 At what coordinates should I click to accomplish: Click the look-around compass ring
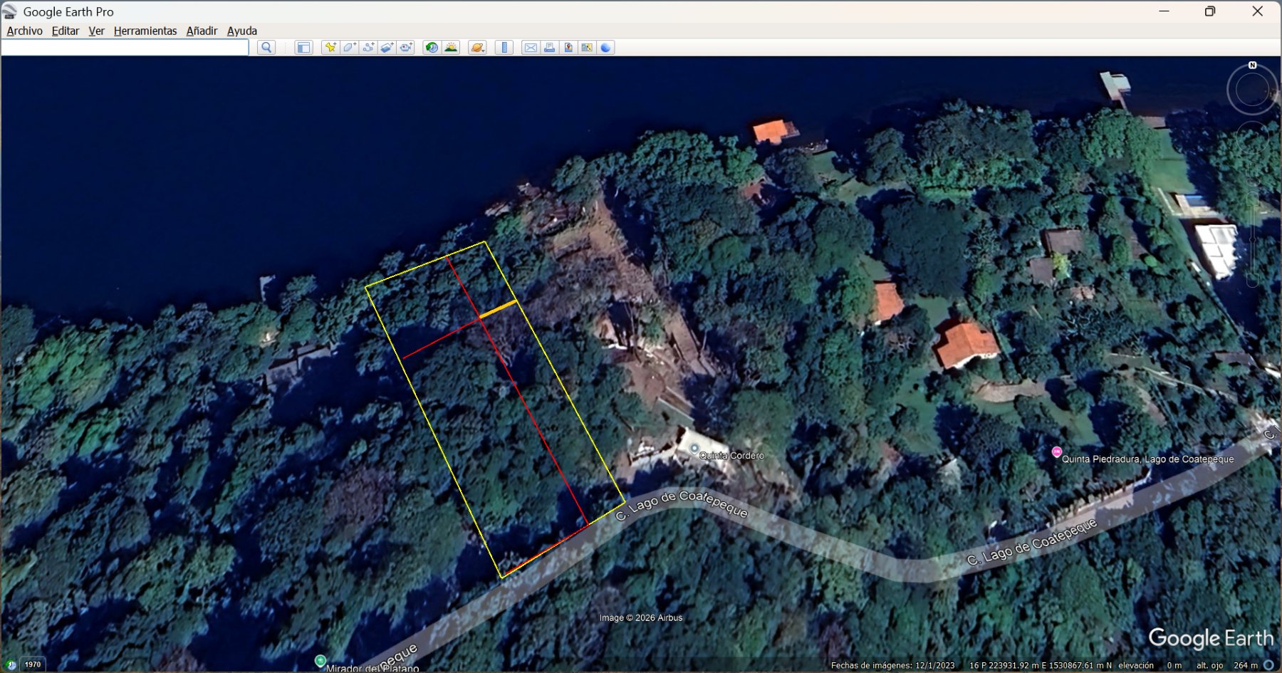click(1252, 90)
